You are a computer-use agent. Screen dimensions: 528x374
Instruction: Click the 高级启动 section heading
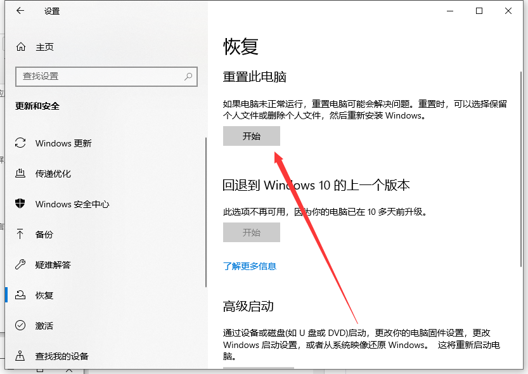pyautogui.click(x=248, y=306)
